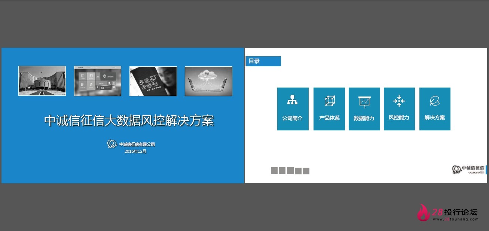Click the cube icon above 产品体系
This screenshot has height=231, width=489.
pyautogui.click(x=330, y=101)
